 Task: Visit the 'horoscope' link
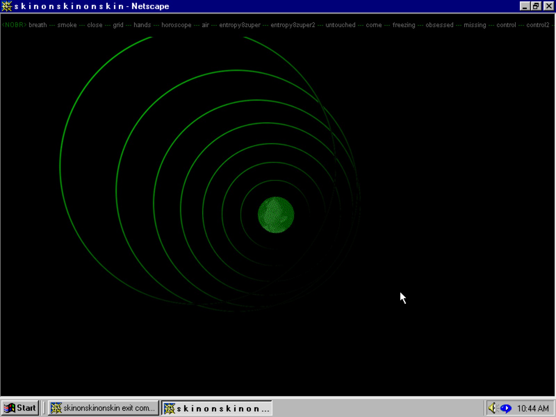point(176,25)
